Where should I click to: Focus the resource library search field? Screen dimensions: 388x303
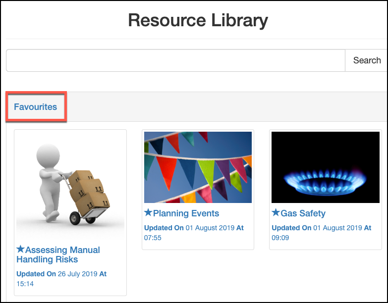(175, 60)
